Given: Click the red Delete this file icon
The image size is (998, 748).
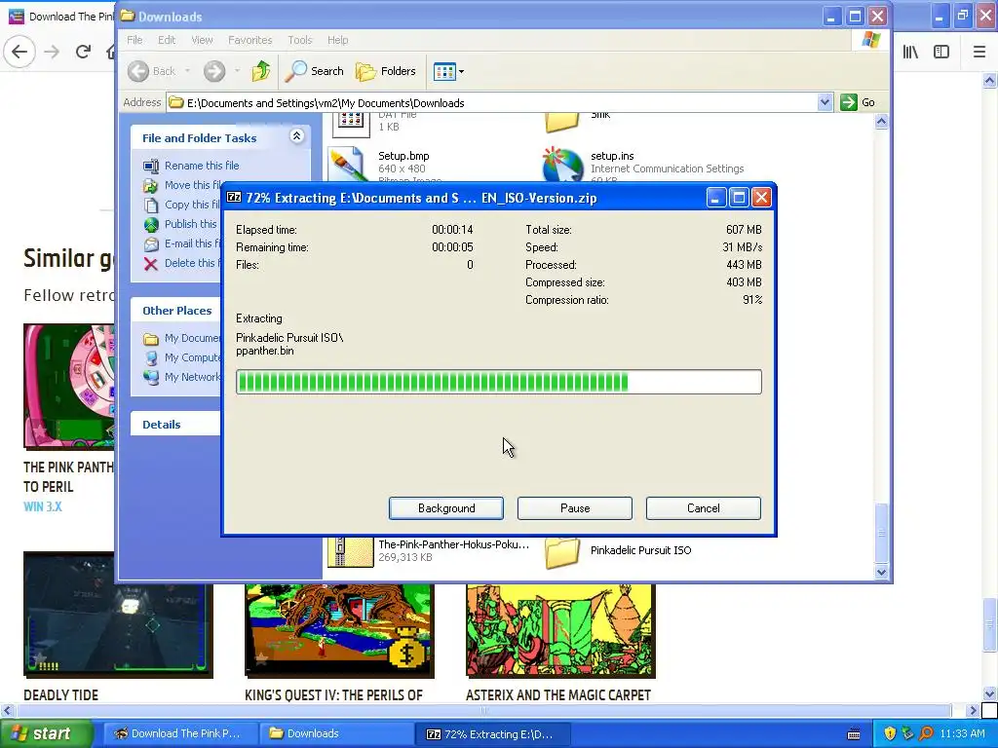Looking at the screenshot, I should 151,264.
